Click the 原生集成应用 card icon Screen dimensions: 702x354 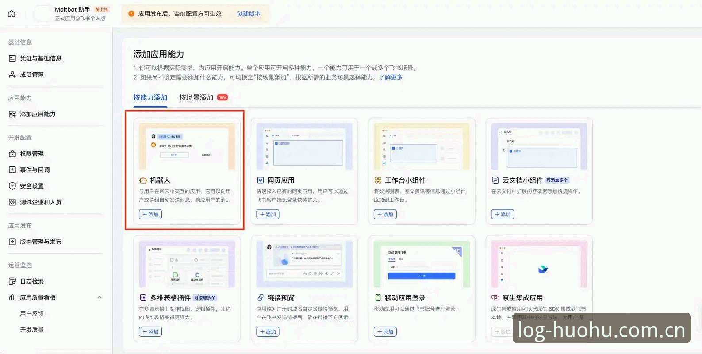coord(495,298)
